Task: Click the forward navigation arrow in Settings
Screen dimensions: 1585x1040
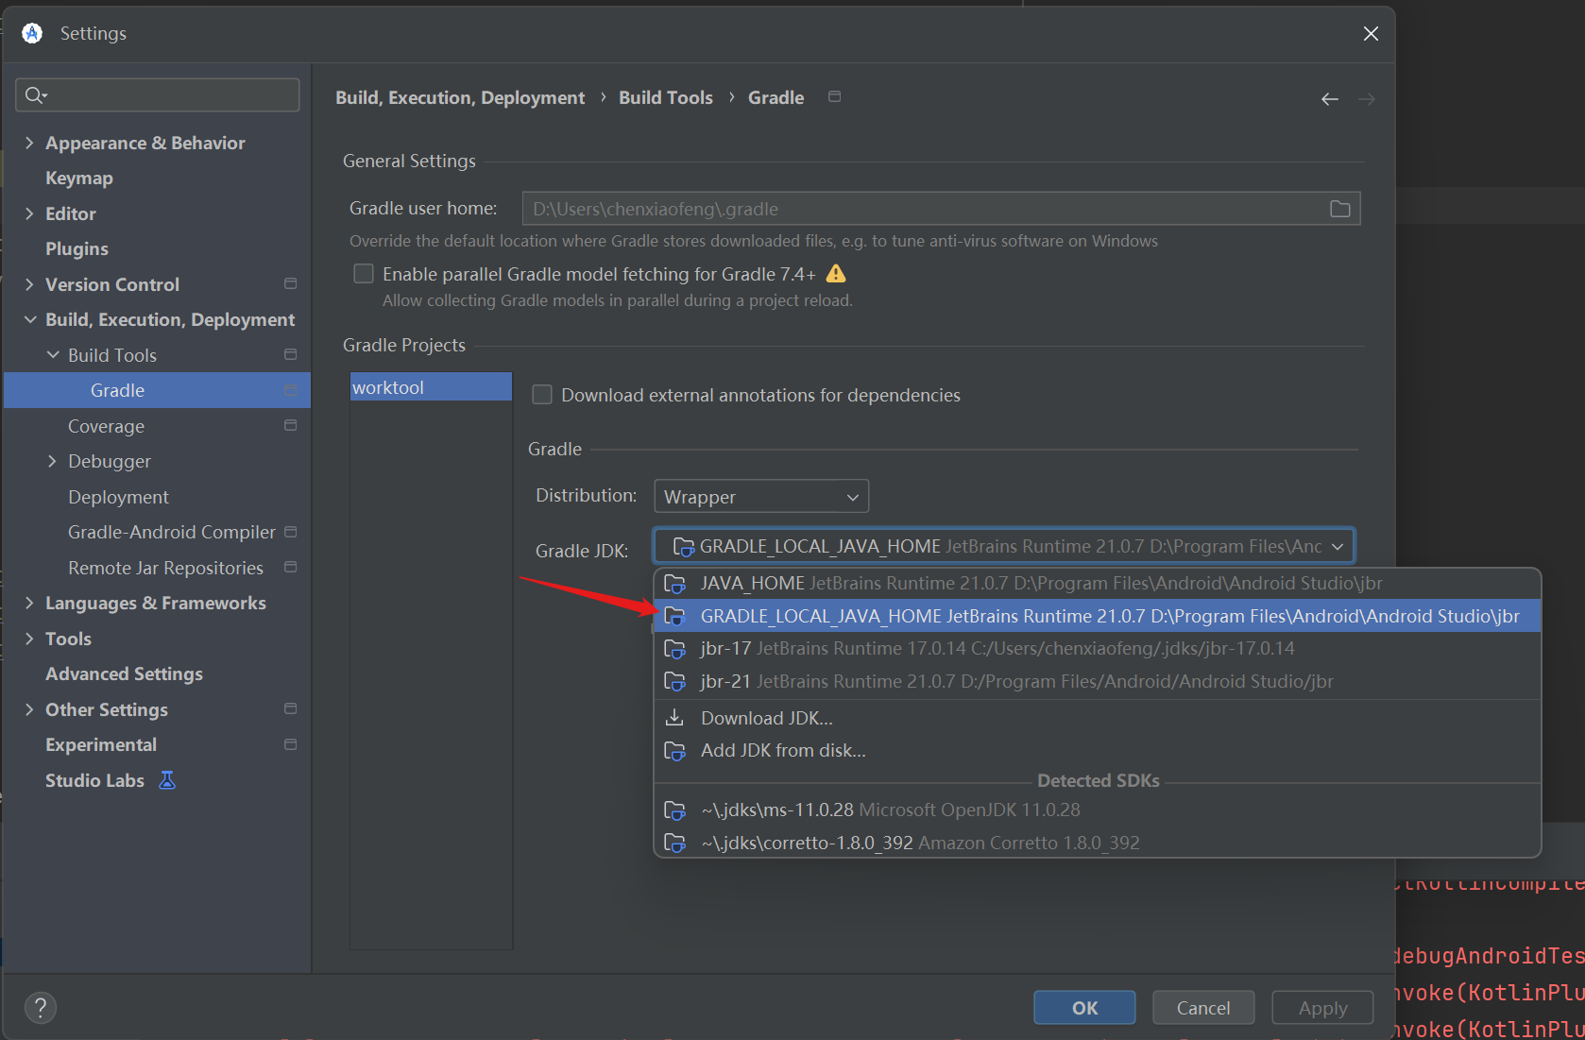Action: click(x=1366, y=99)
